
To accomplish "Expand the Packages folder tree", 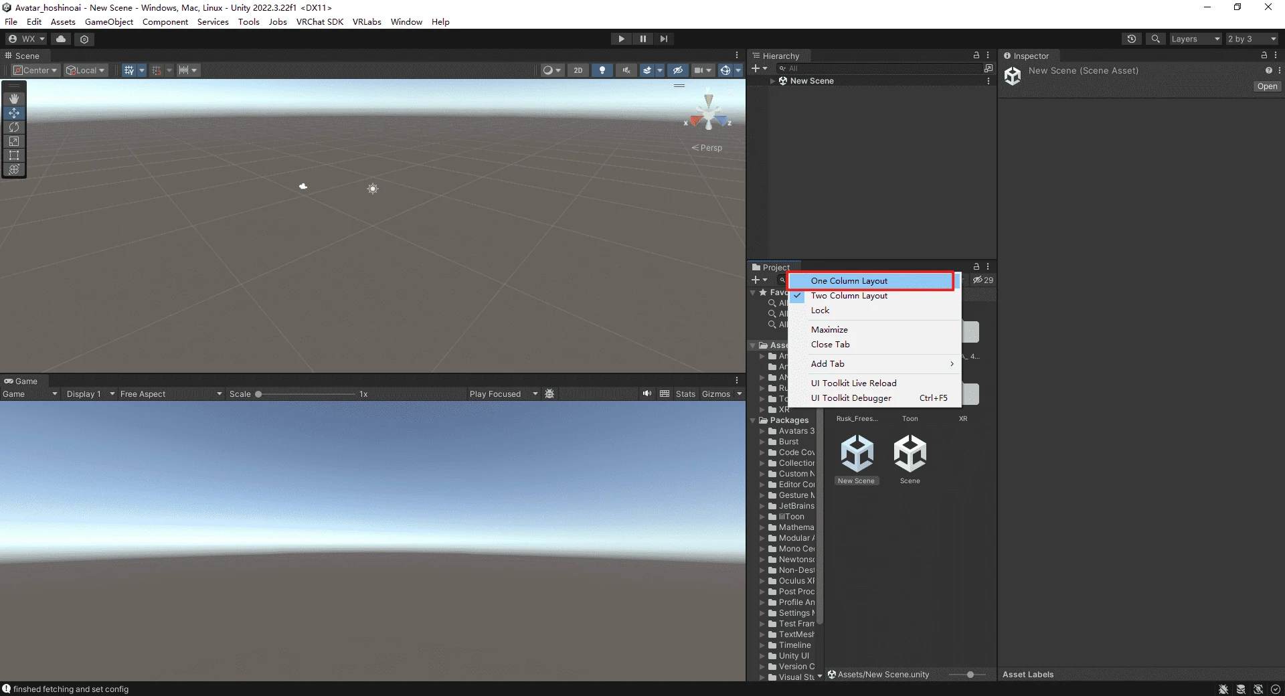I will point(753,421).
